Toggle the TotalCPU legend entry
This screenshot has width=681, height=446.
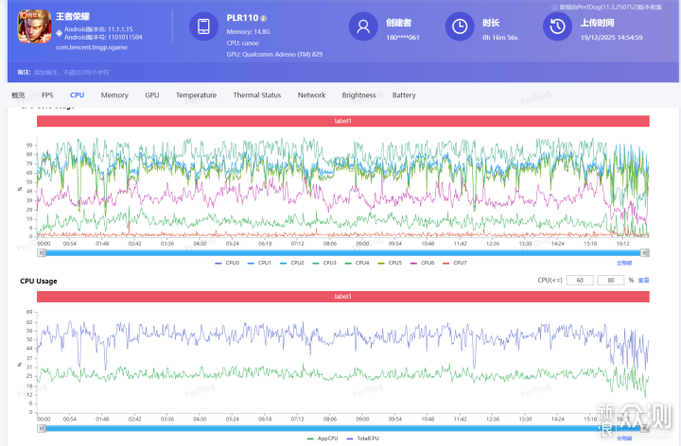click(x=367, y=438)
